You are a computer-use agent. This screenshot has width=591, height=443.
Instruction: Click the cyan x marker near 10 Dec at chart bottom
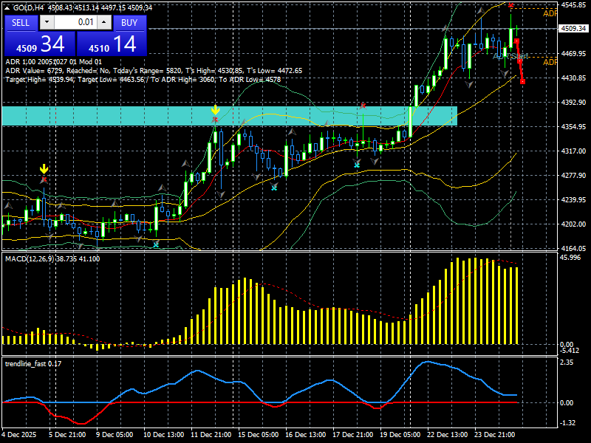156,244
